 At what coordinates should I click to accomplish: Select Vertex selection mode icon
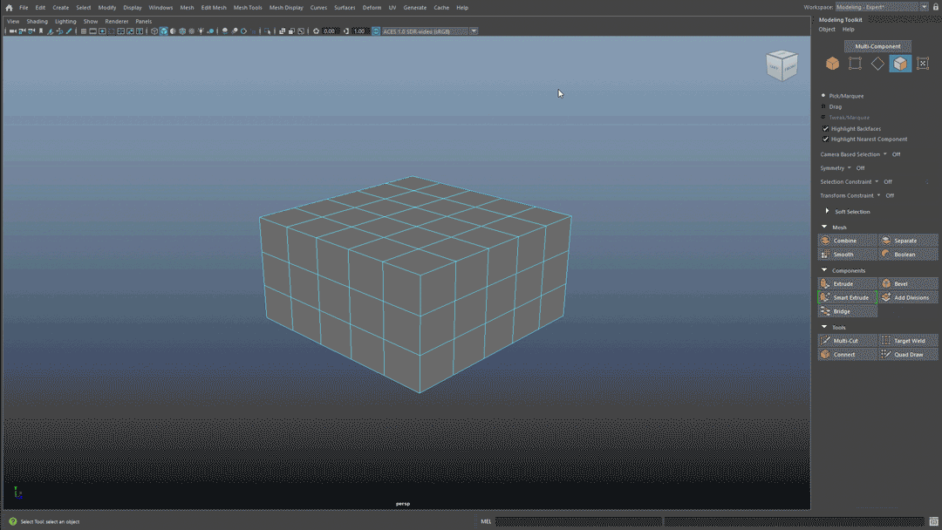click(855, 64)
